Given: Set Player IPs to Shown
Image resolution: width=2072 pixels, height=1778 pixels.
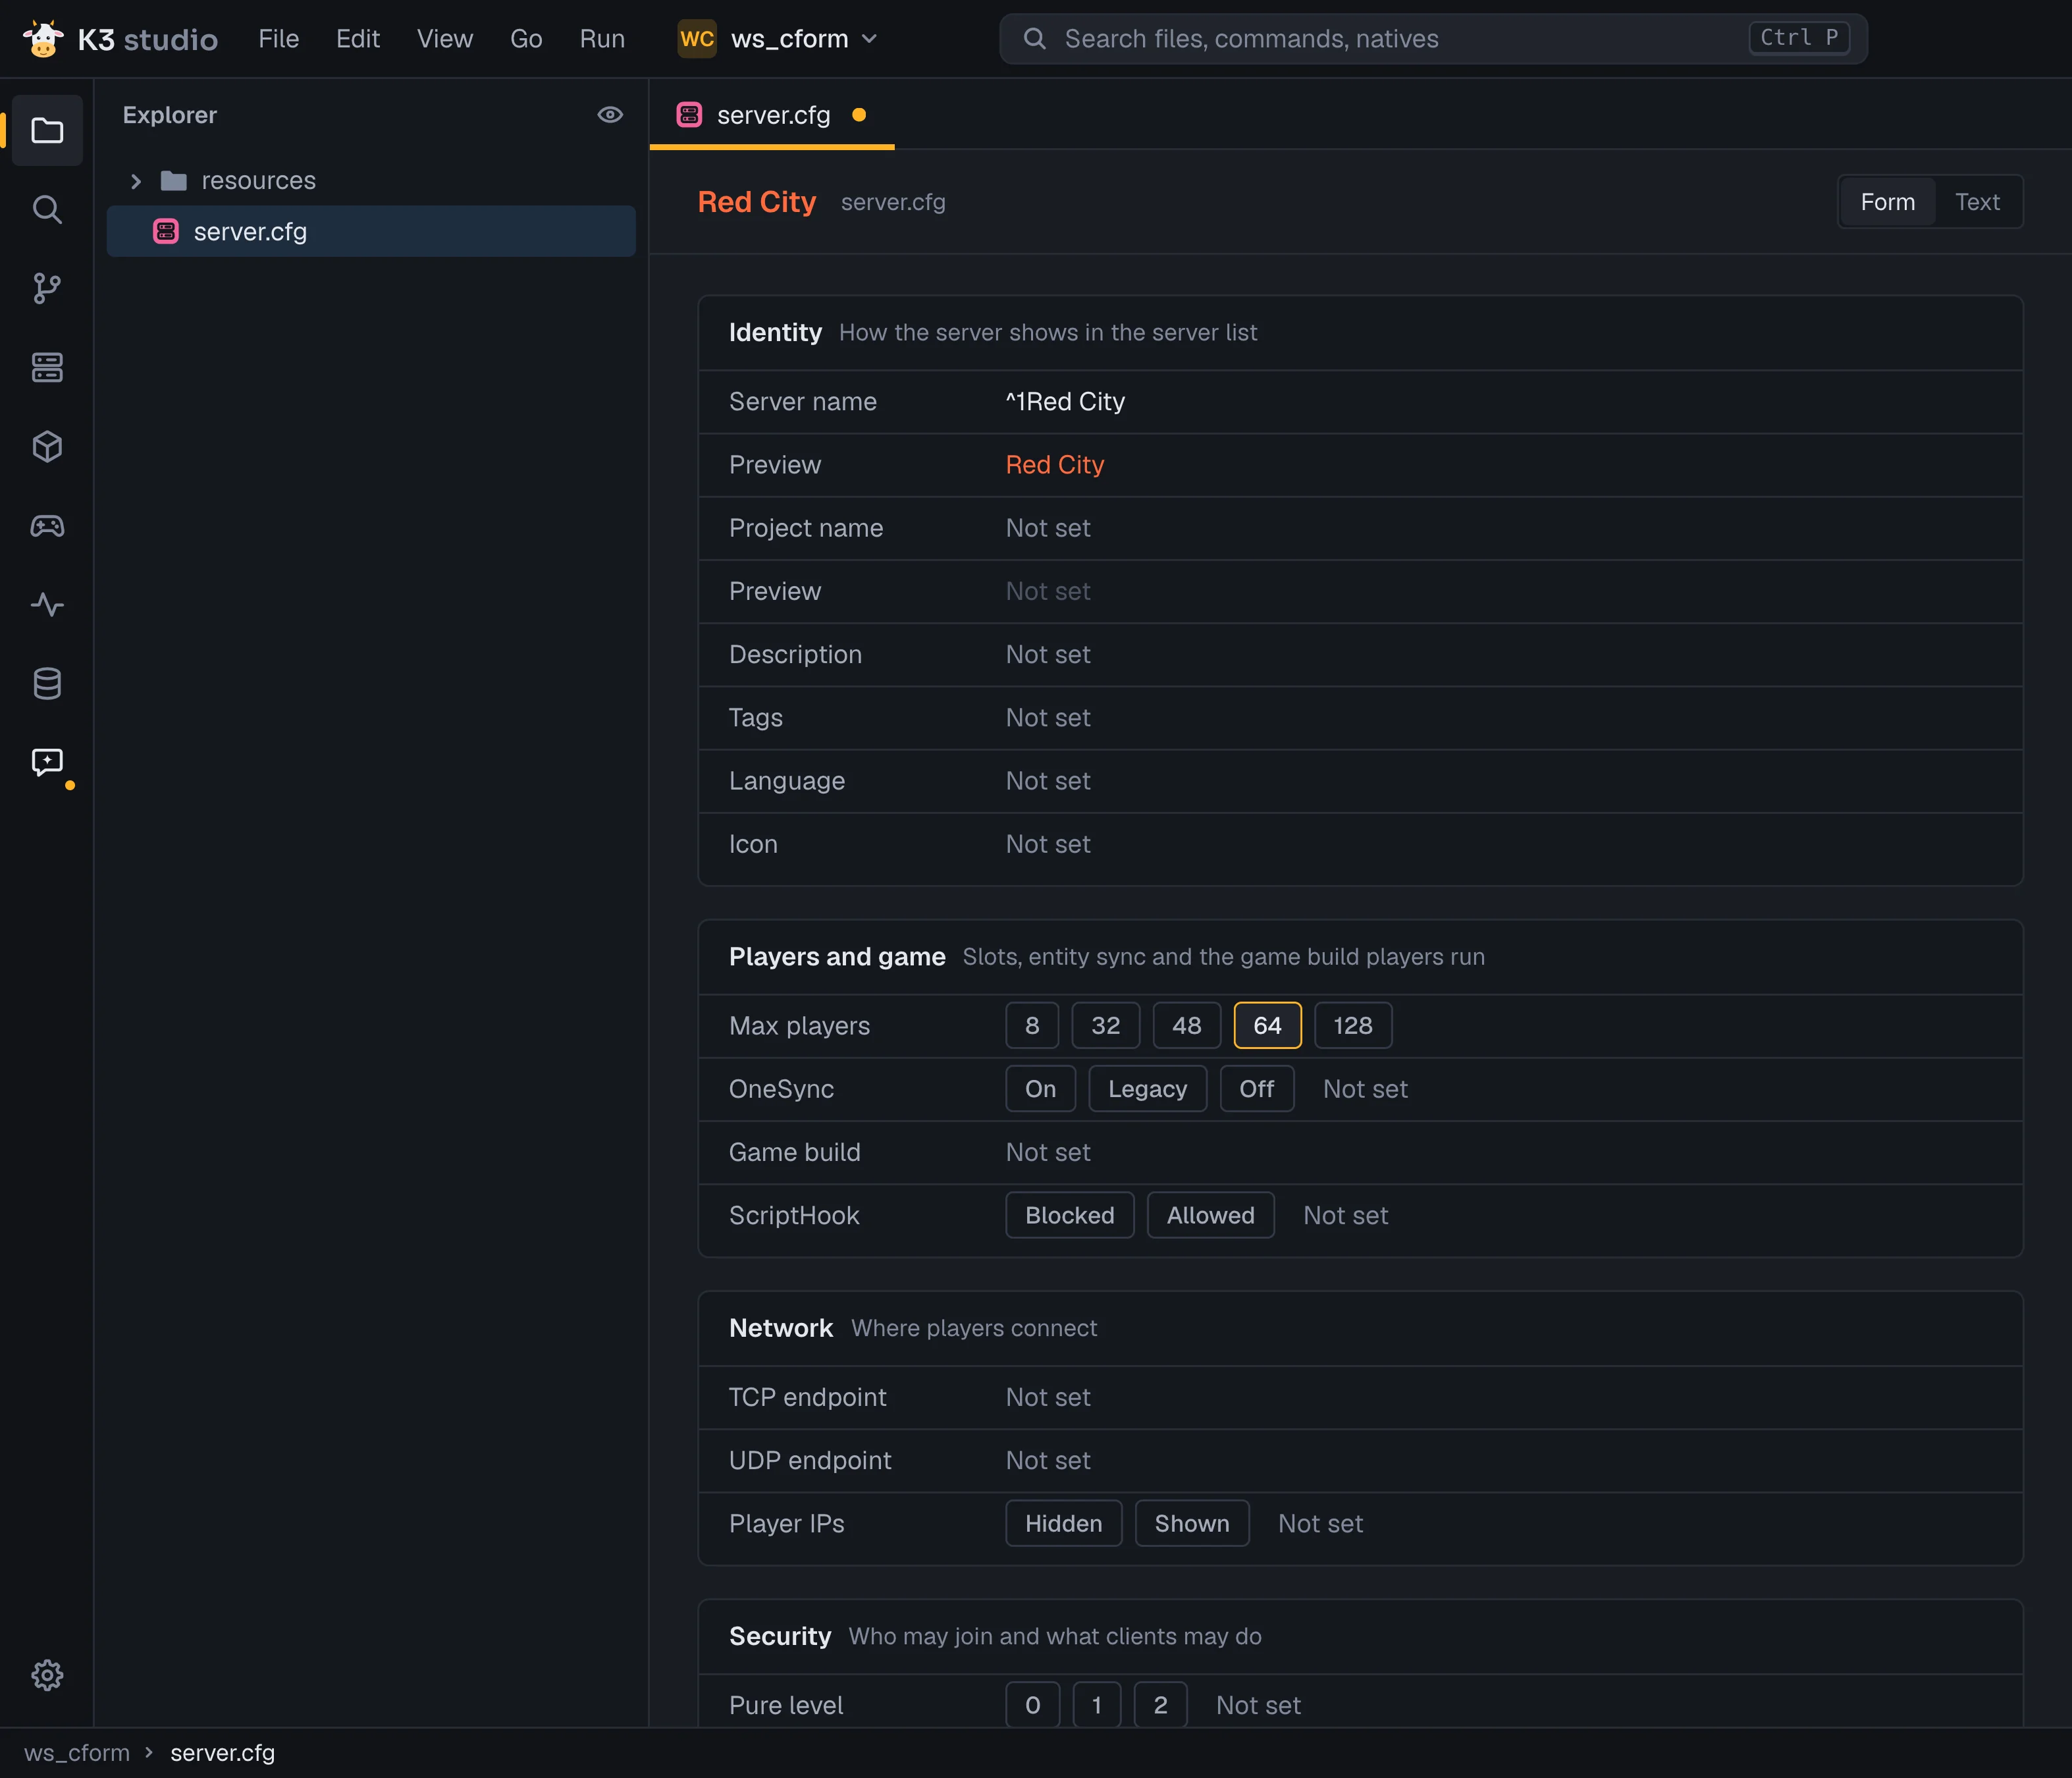Looking at the screenshot, I should [1191, 1523].
